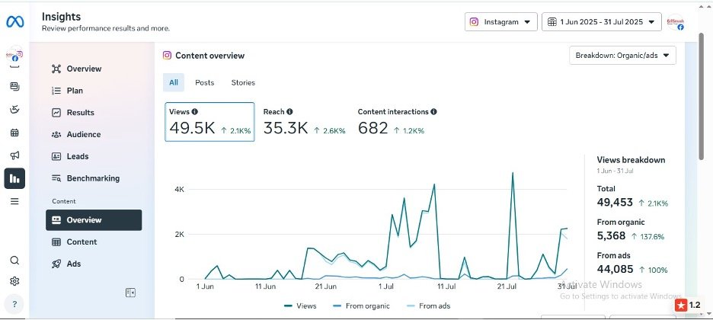Viewport: 713px width, 320px height.
Task: Click the info icon next to Reach
Action: coord(289,112)
